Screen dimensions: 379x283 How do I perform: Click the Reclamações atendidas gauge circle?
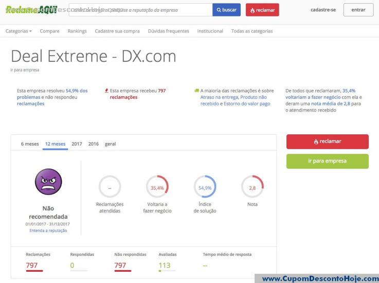pos(110,187)
